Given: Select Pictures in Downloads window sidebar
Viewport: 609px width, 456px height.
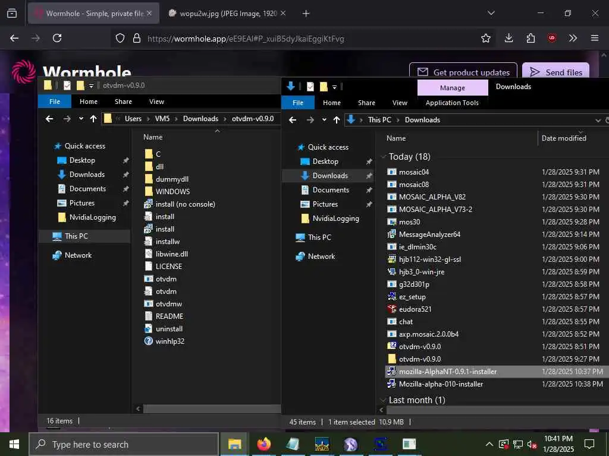Looking at the screenshot, I should tap(325, 204).
